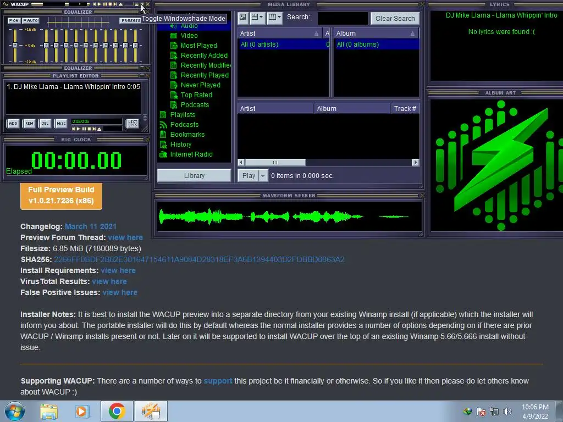Open Preview Forum Thread view here link
This screenshot has width=563, height=422.
coord(125,237)
